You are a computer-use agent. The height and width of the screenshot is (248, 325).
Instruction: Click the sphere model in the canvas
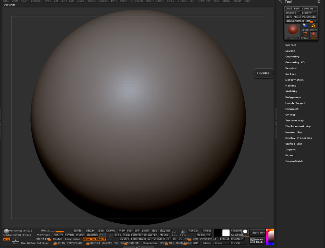point(138,117)
